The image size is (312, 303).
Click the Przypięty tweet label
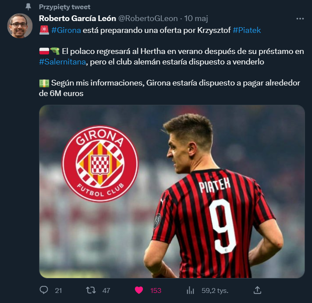coord(65,7)
